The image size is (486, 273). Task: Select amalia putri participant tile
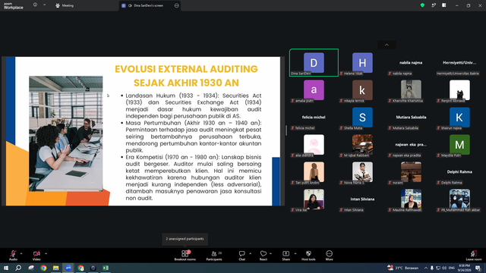point(314,89)
